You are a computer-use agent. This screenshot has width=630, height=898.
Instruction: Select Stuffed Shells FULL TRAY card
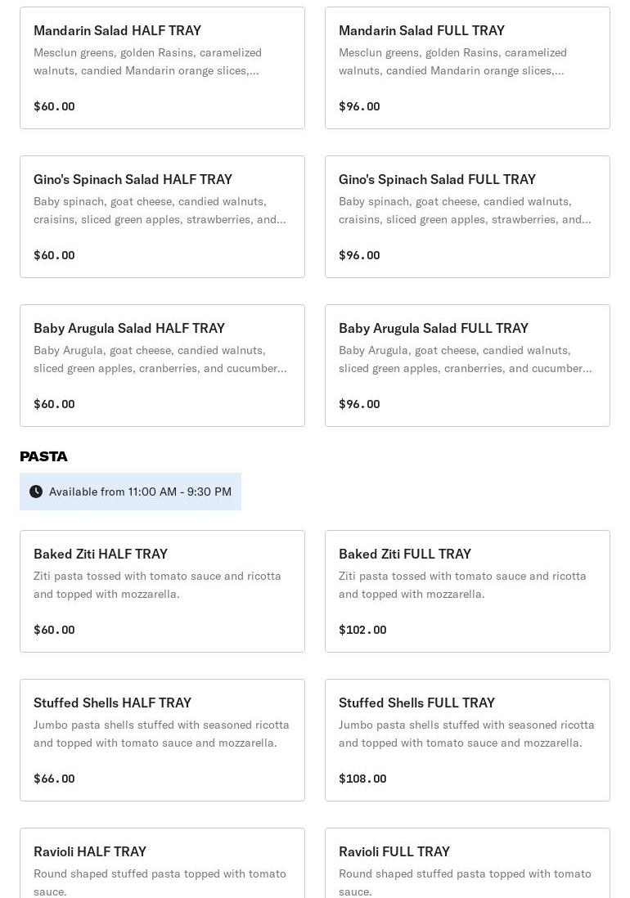[467, 740]
